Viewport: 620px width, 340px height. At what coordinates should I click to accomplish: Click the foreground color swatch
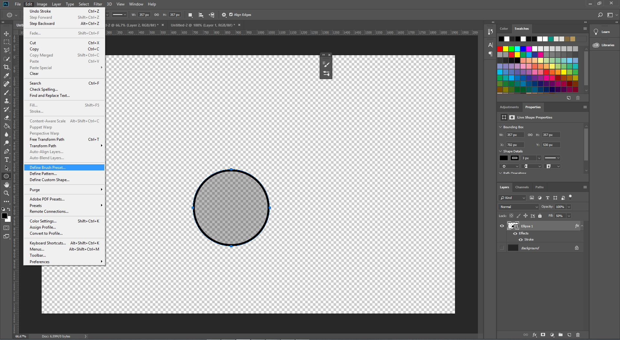coord(5,216)
